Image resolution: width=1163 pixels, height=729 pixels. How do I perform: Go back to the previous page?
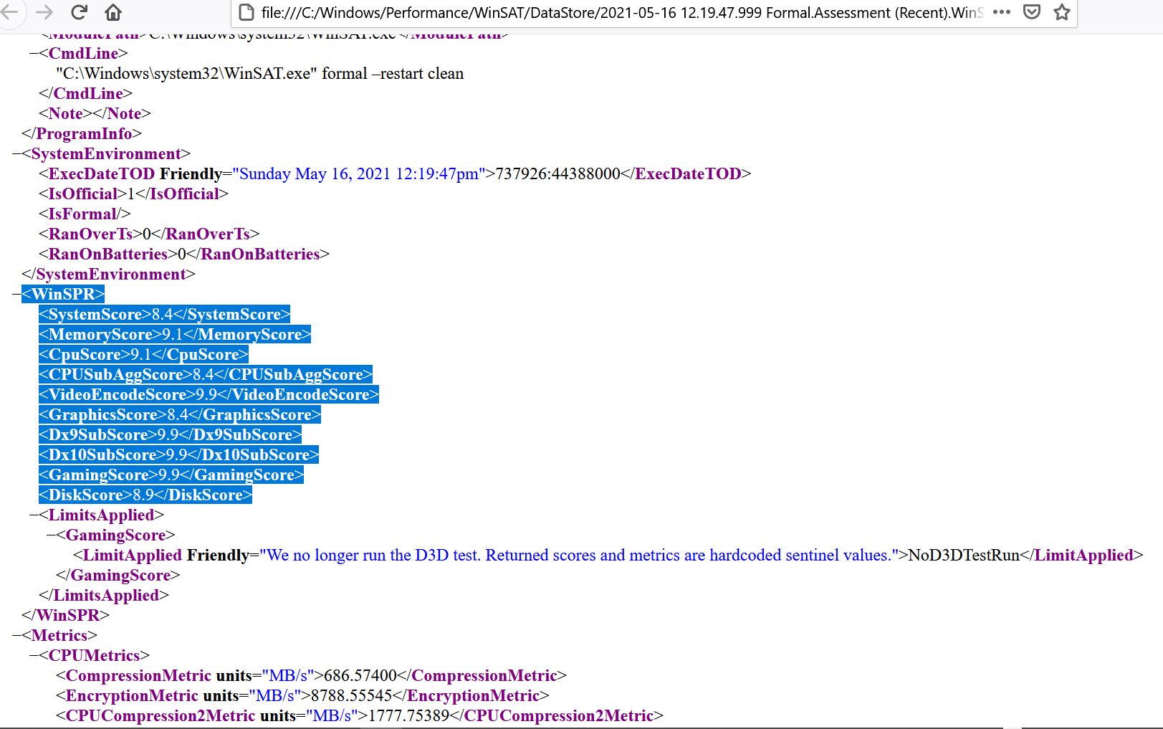point(10,12)
